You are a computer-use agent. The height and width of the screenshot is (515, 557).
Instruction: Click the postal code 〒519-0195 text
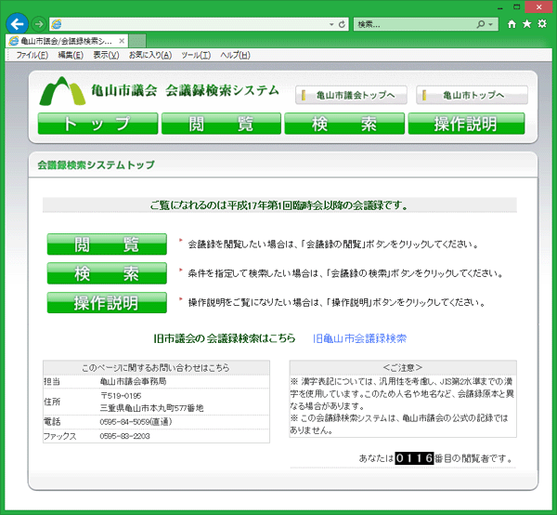[x=121, y=396]
